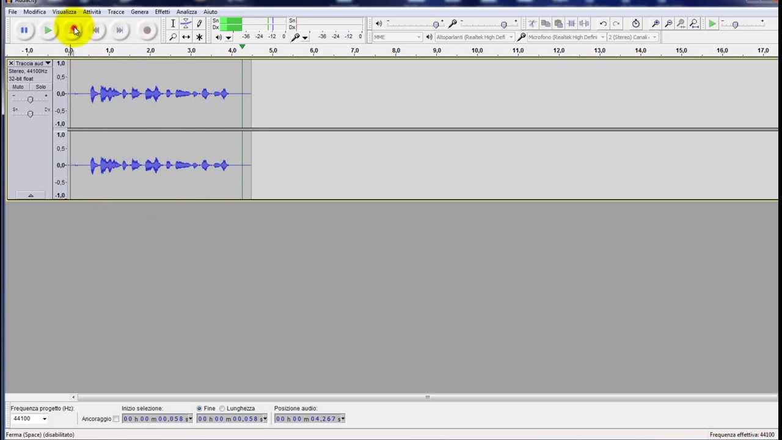The width and height of the screenshot is (782, 440).
Task: Click the Stop transport button
Action: (73, 30)
